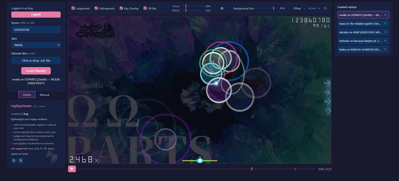Switch to the Online tab
This screenshot has height=181, width=399.
coord(27,95)
